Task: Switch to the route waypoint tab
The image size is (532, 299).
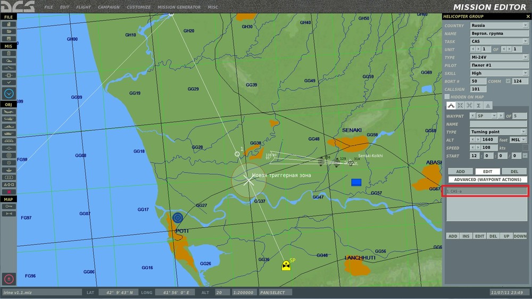Action: click(451, 106)
